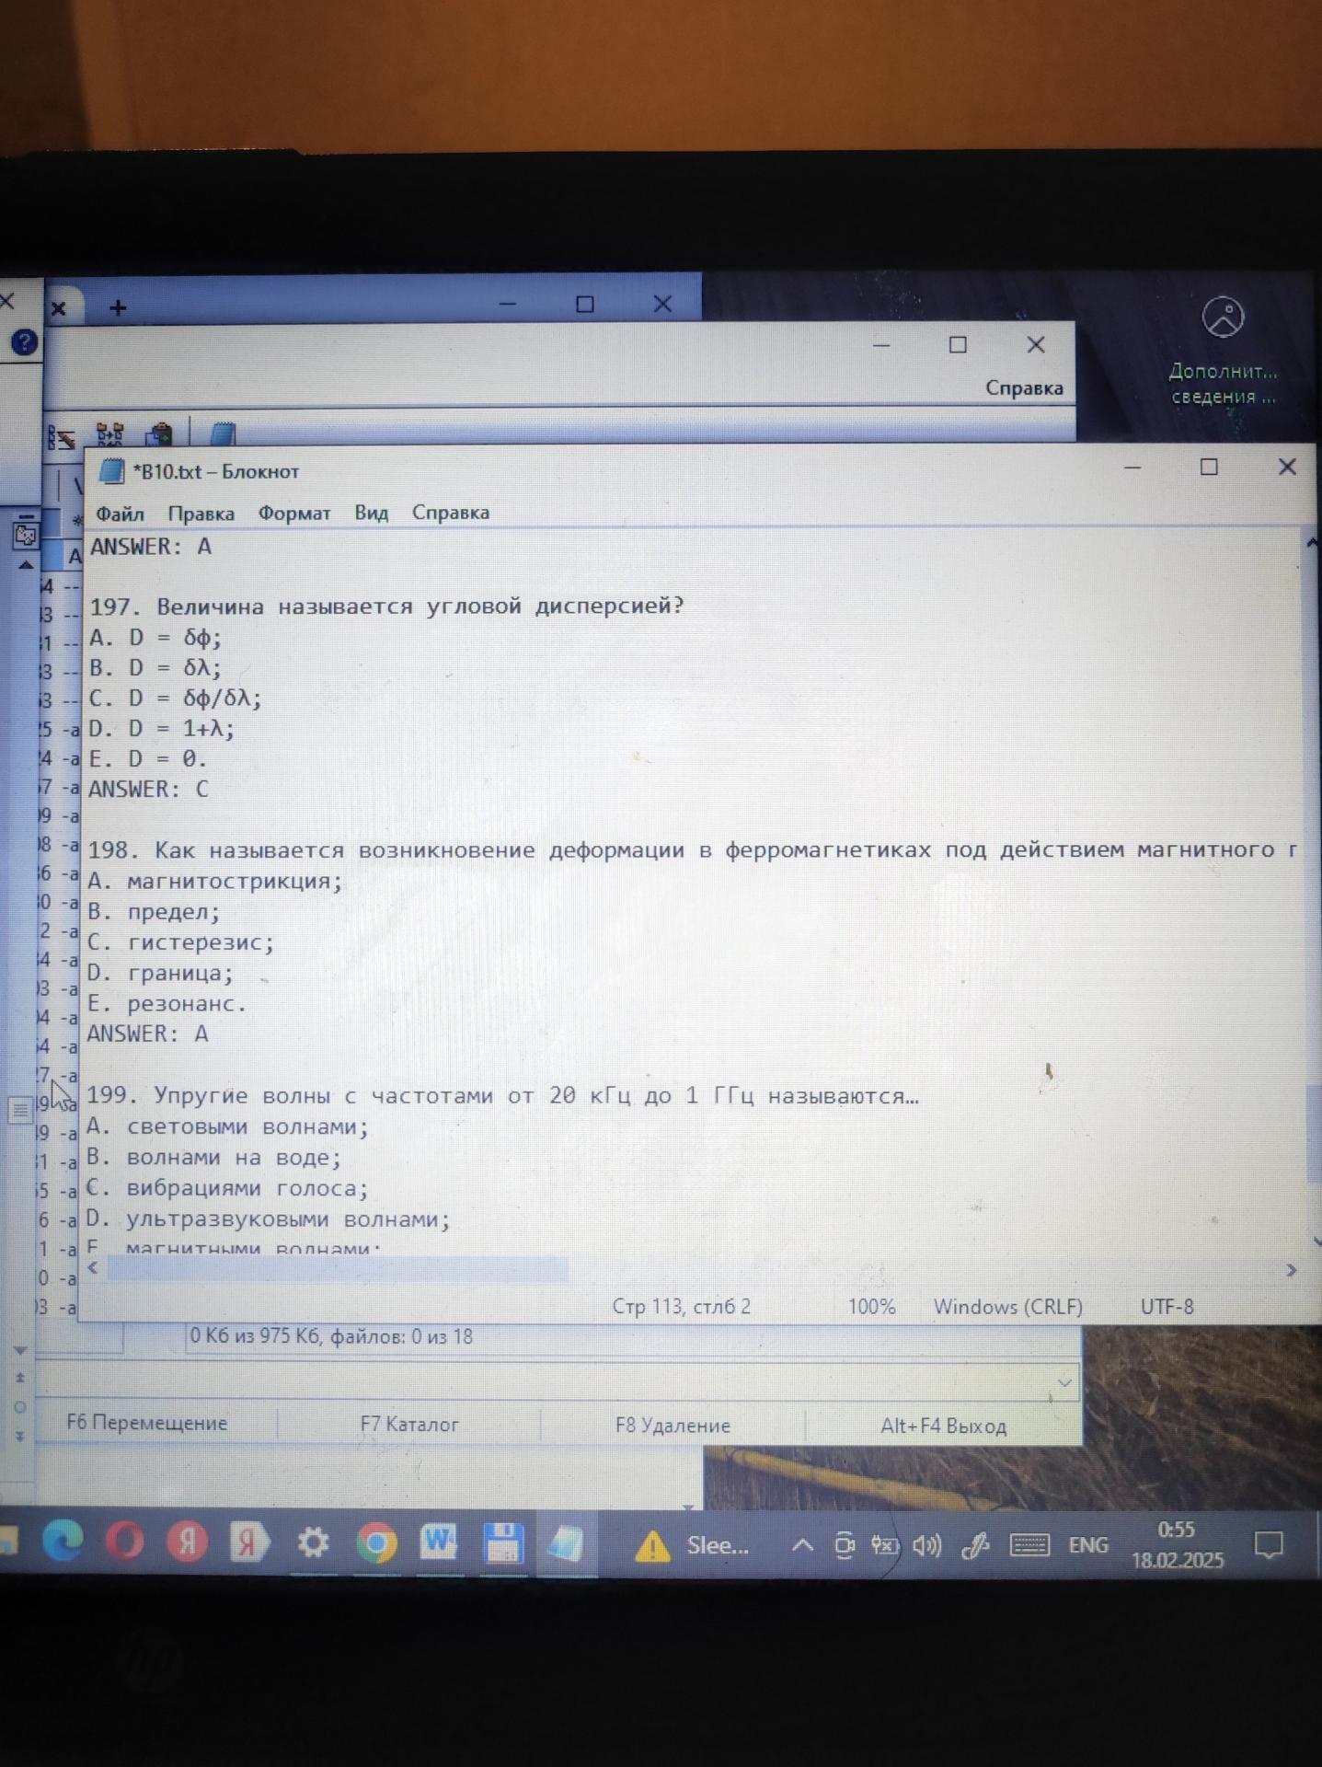Click Notepad horizontal scrollbar thumb
Screen dimensions: 1322x1767
(338, 1268)
